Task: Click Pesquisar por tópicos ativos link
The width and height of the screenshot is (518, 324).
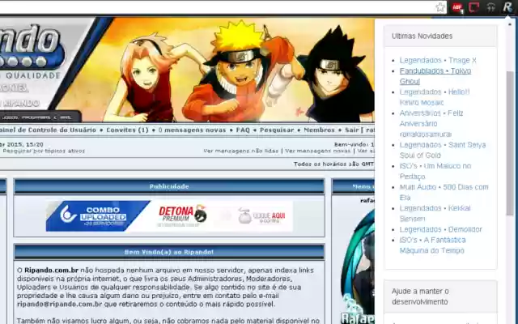Action: (44, 151)
